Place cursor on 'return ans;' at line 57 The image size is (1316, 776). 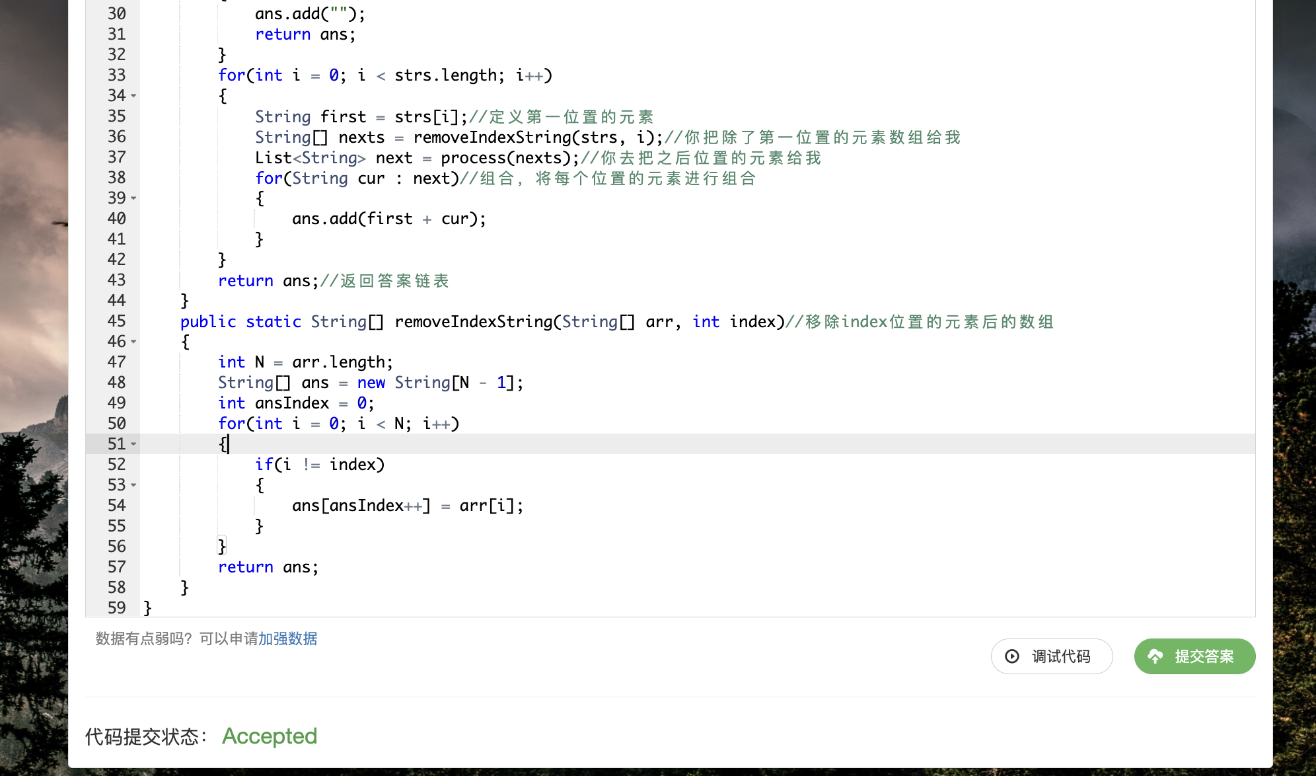pyautogui.click(x=268, y=567)
